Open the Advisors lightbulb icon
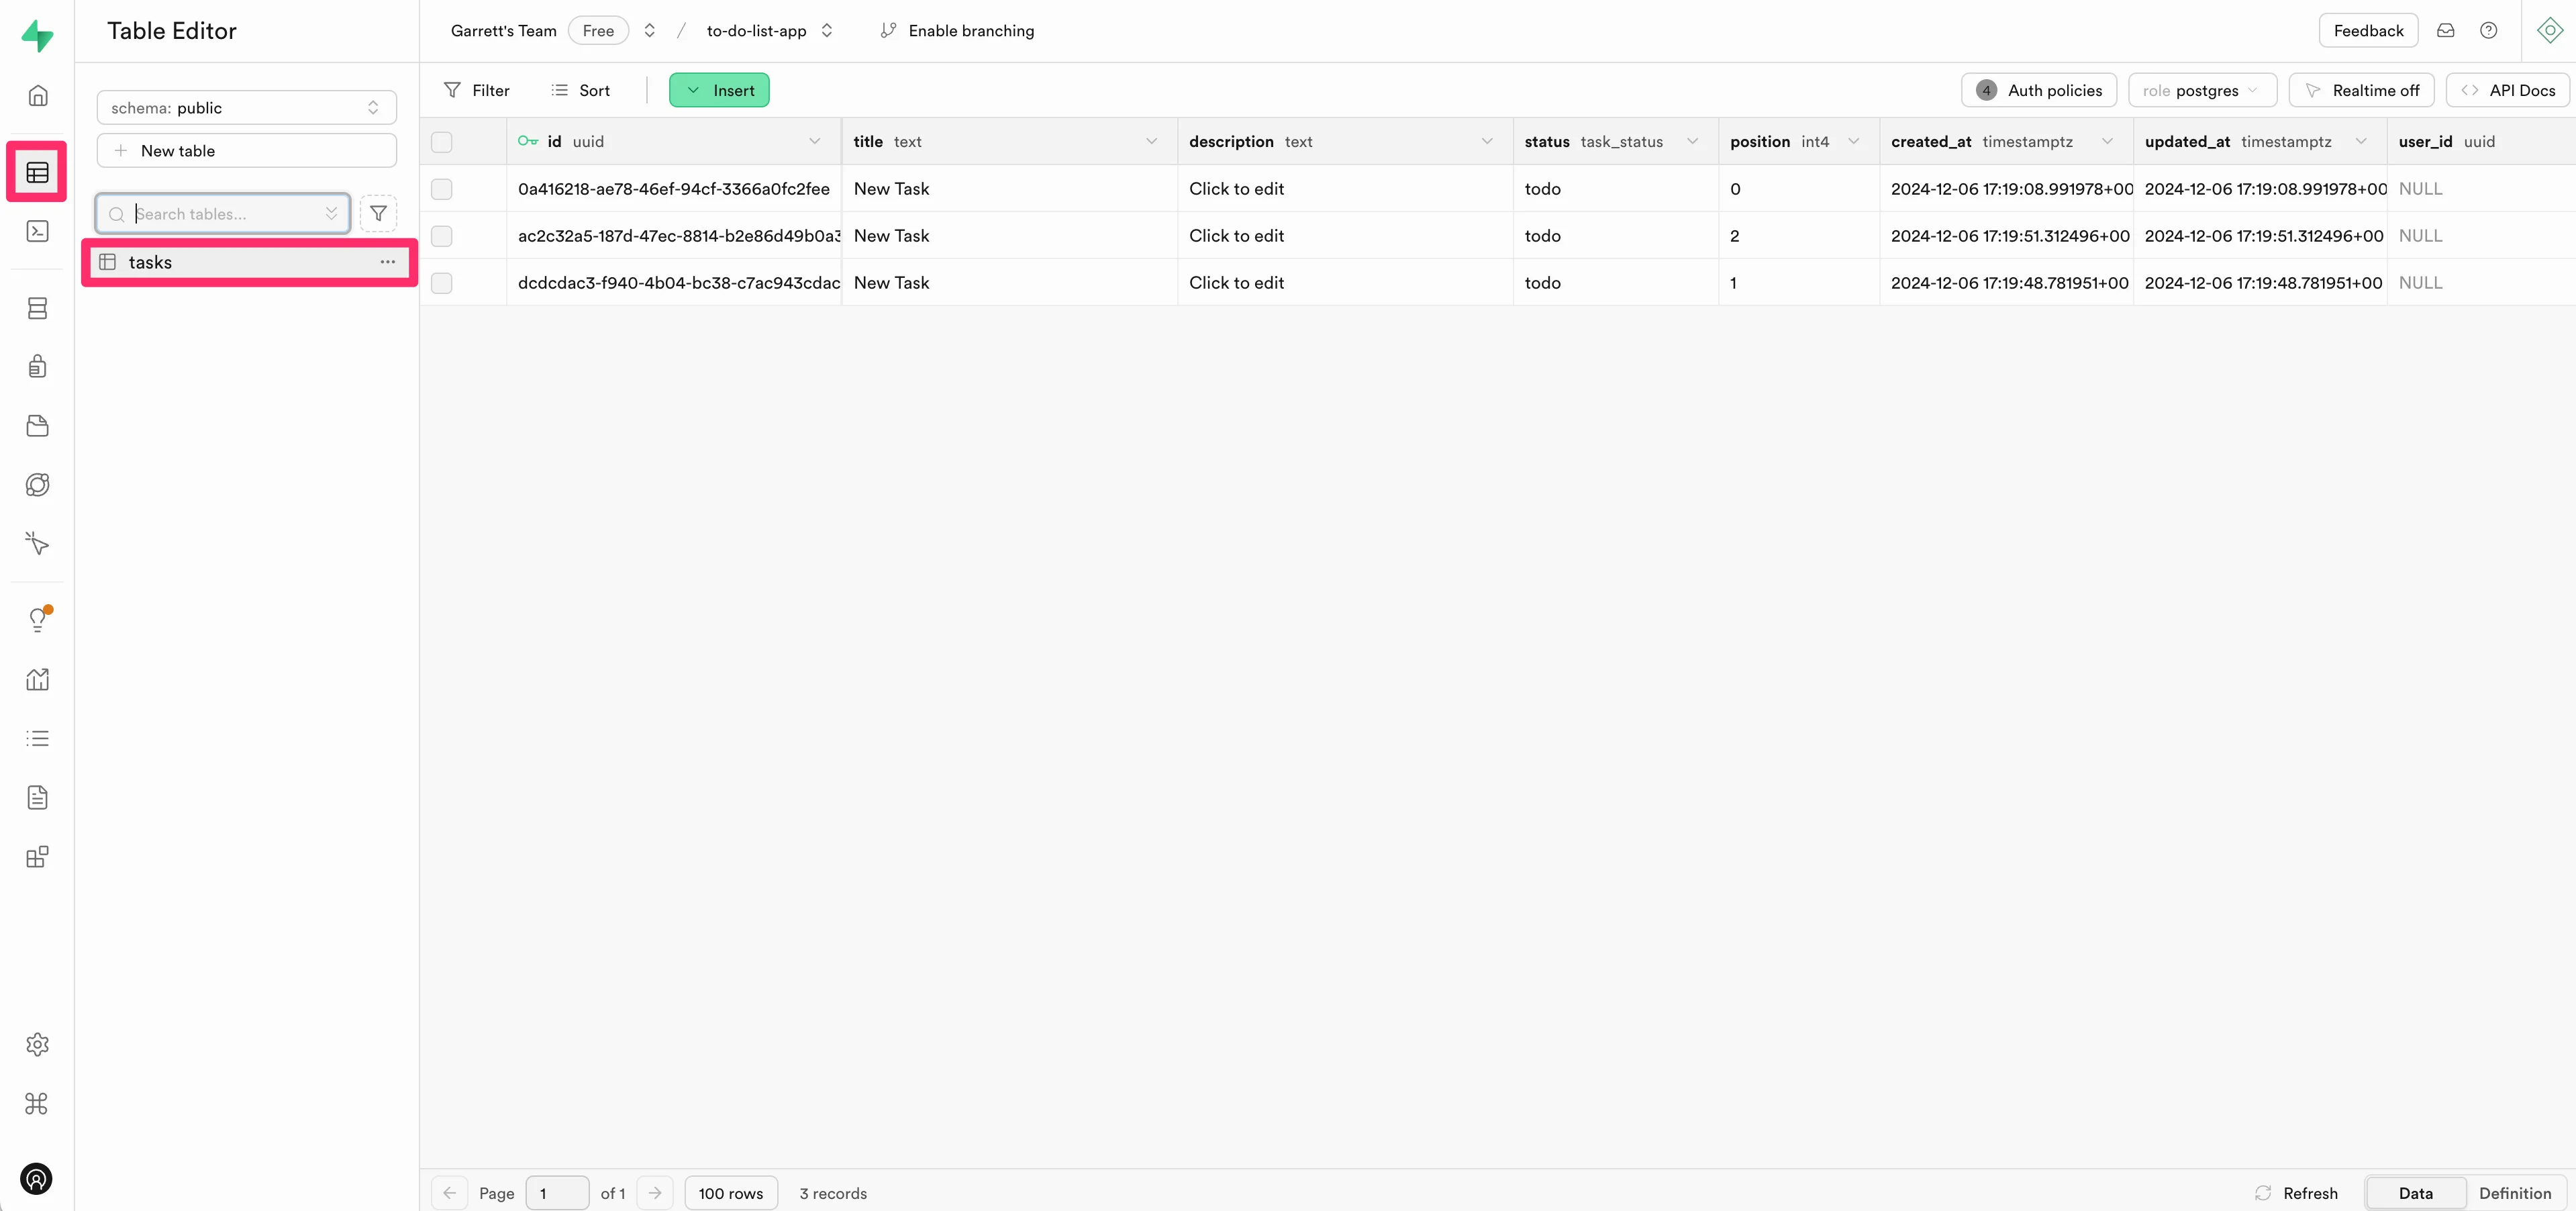 37,619
